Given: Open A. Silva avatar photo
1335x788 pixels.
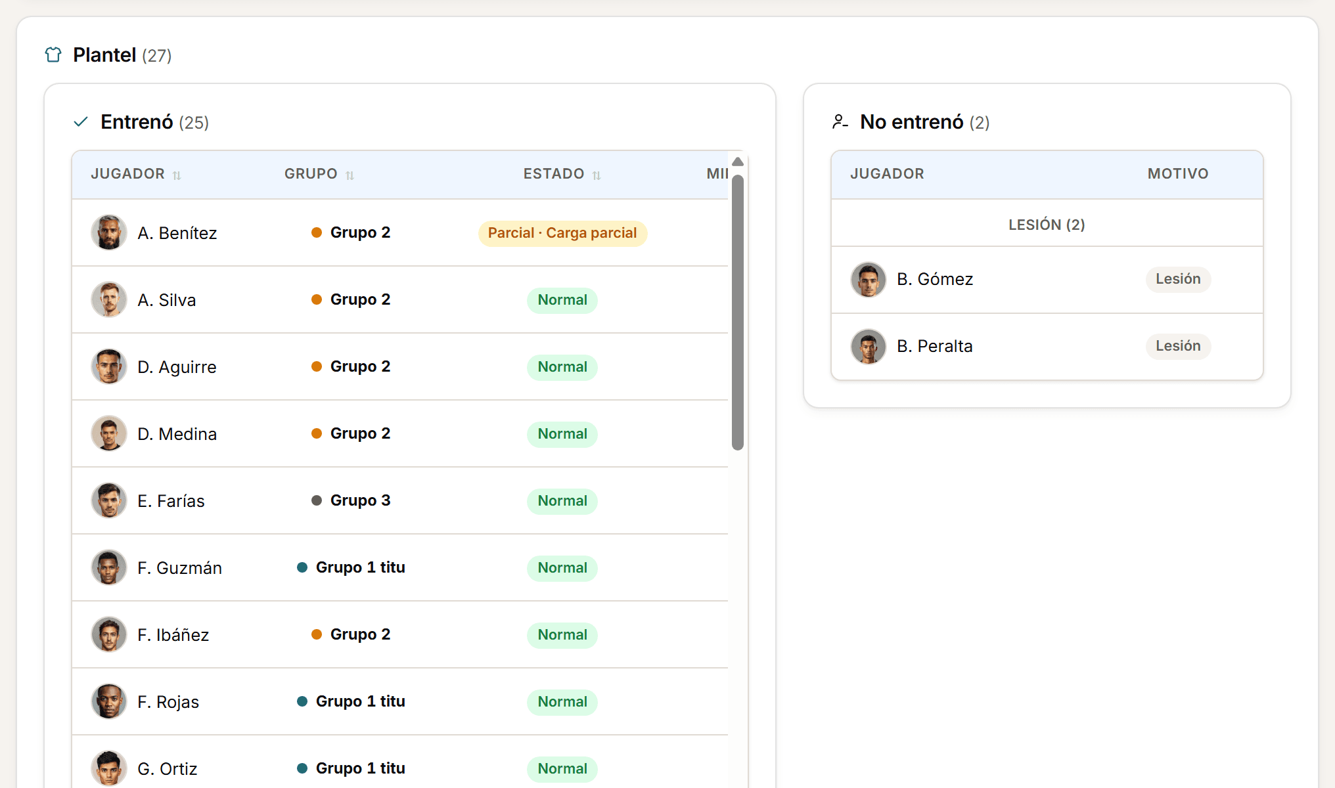Looking at the screenshot, I should (x=109, y=299).
